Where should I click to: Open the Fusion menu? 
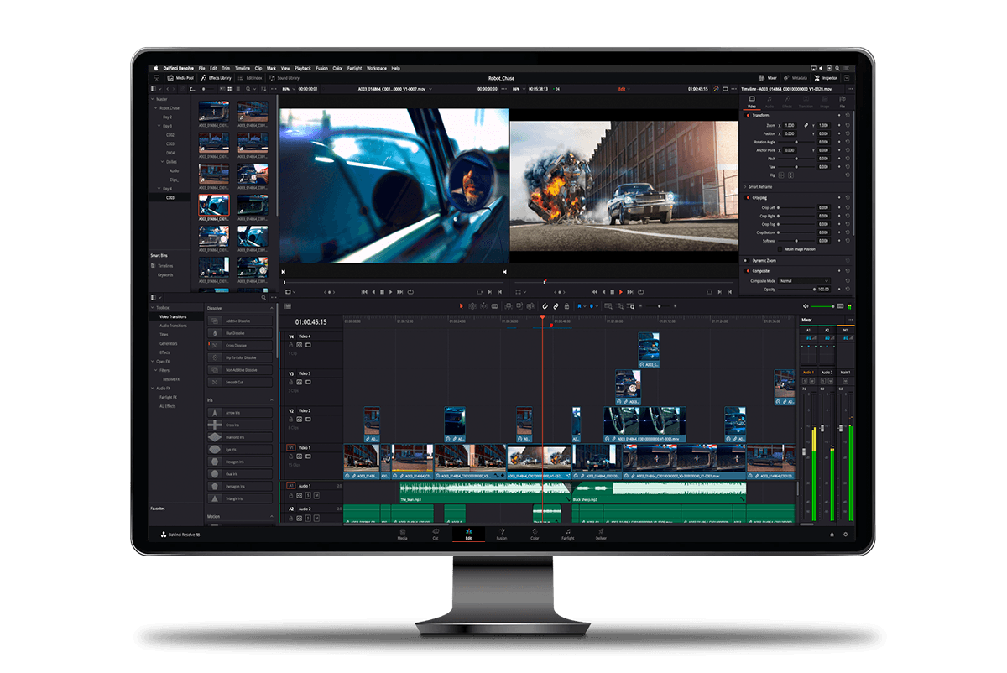321,68
